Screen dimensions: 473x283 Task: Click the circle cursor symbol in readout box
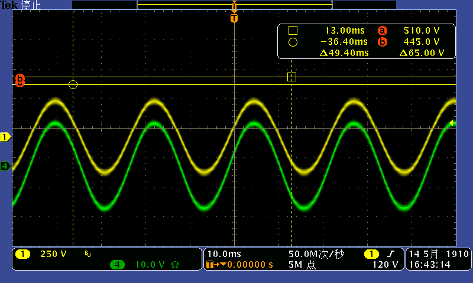pos(293,42)
